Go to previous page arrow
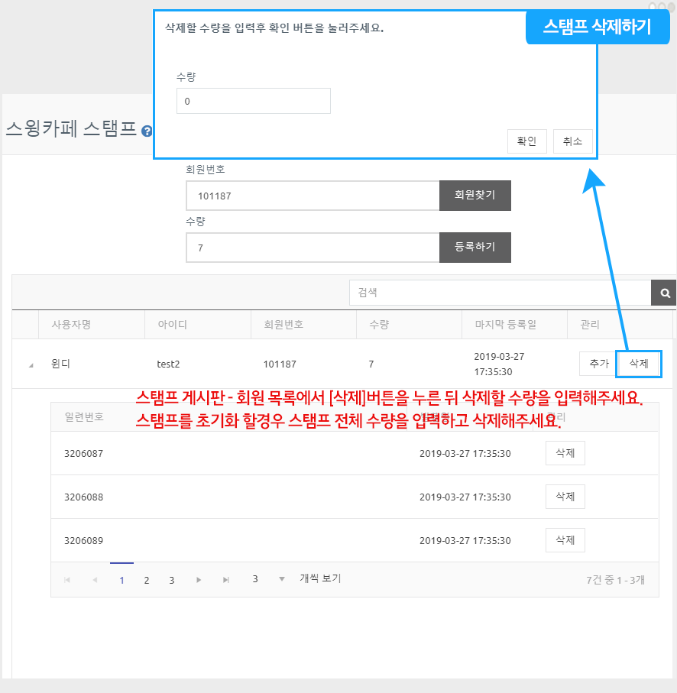 point(95,580)
